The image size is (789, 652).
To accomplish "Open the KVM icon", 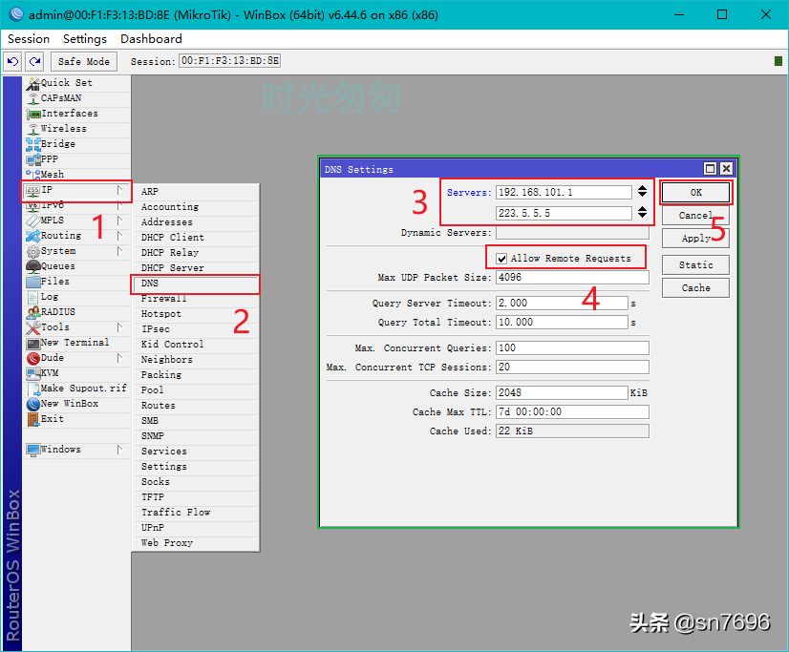I will (x=33, y=373).
